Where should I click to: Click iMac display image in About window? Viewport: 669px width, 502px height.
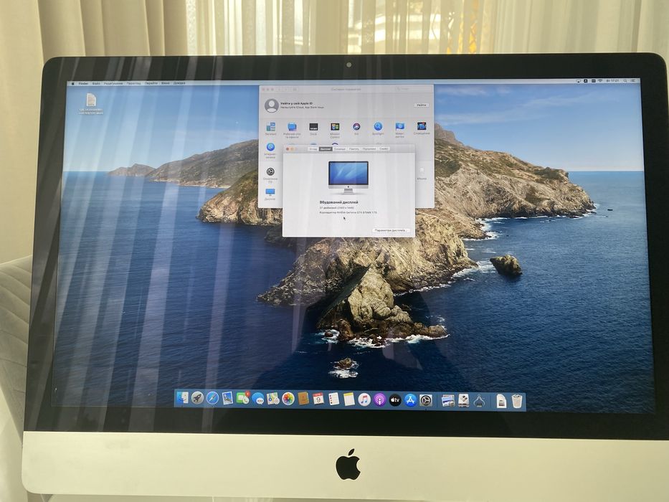click(x=348, y=177)
